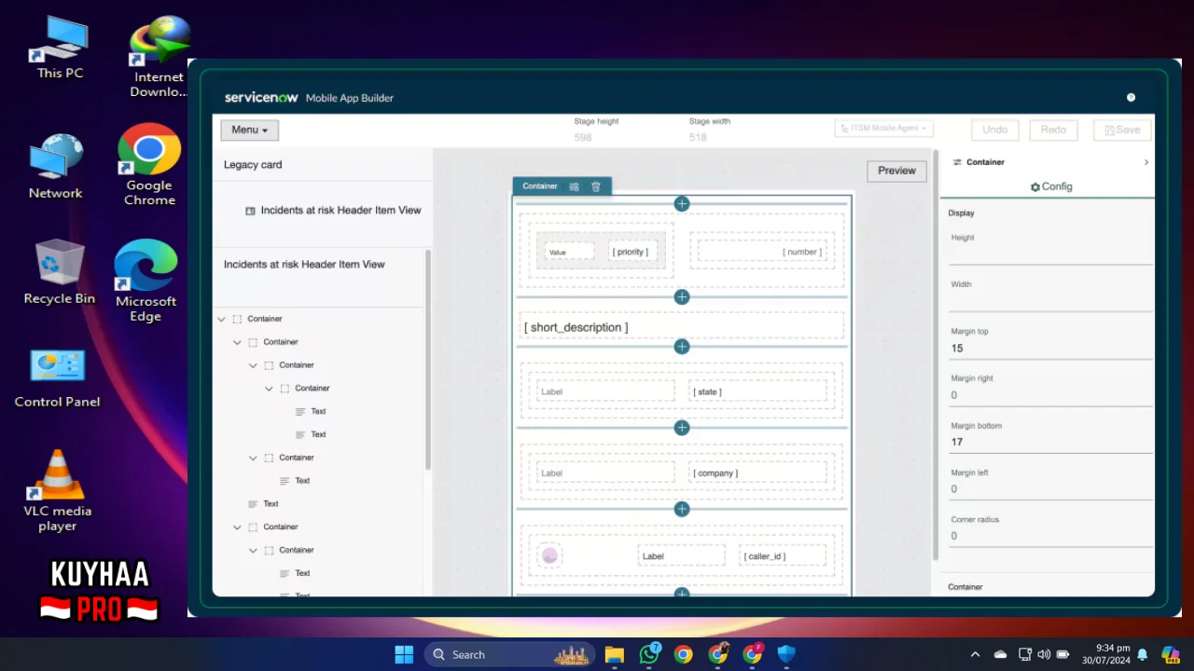Click the taskbar Search box
The height and width of the screenshot is (671, 1194).
point(508,654)
